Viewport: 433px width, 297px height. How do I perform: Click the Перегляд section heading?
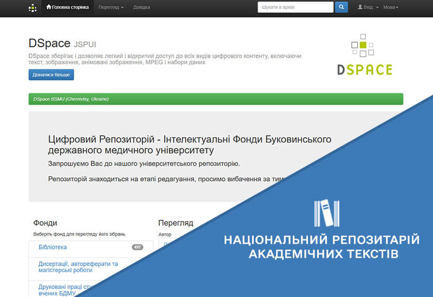pyautogui.click(x=175, y=223)
